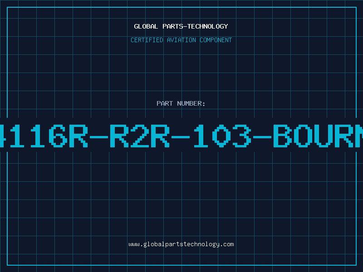Select the CERTIFIED AVIATION COMPONENT subtitle
This screenshot has height=272, width=363.
pyautogui.click(x=181, y=40)
